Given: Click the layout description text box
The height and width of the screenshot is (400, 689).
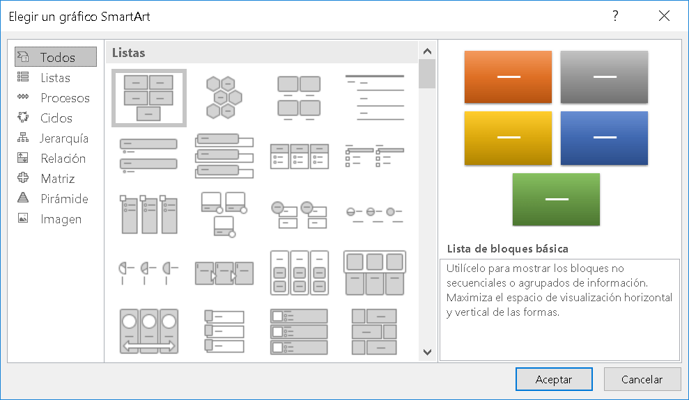Looking at the screenshot, I should 560,310.
